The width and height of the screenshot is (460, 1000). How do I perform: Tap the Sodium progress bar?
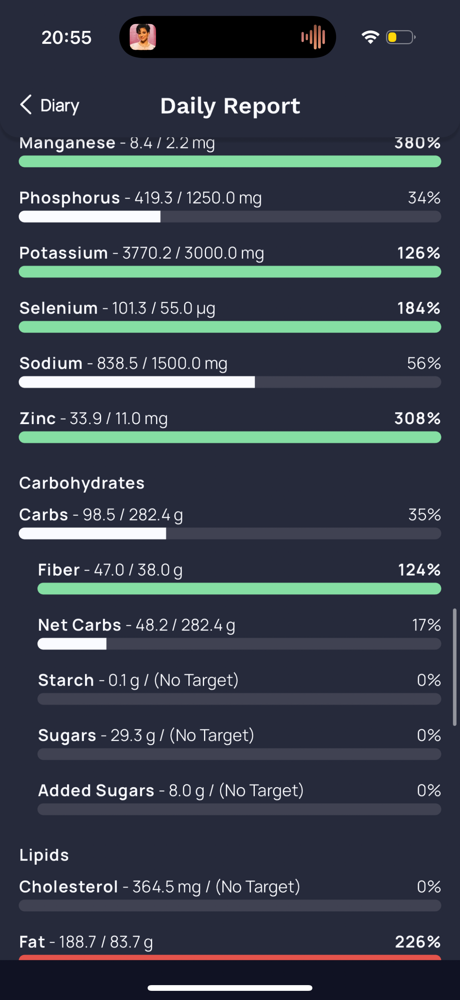point(230,382)
